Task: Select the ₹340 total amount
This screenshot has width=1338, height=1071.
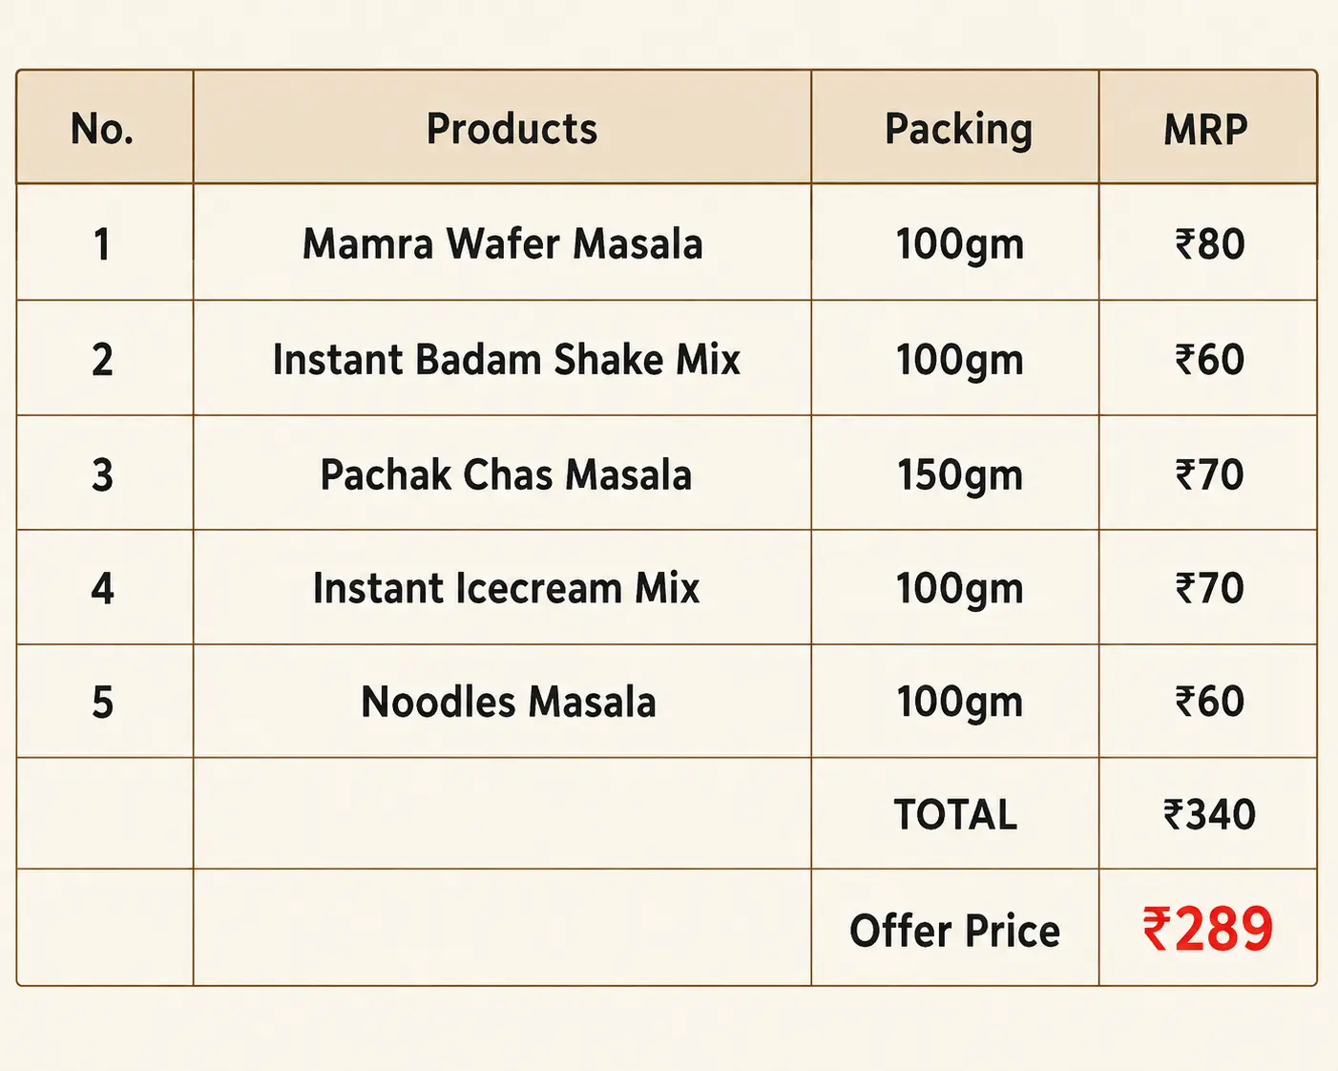Action: coord(1209,815)
